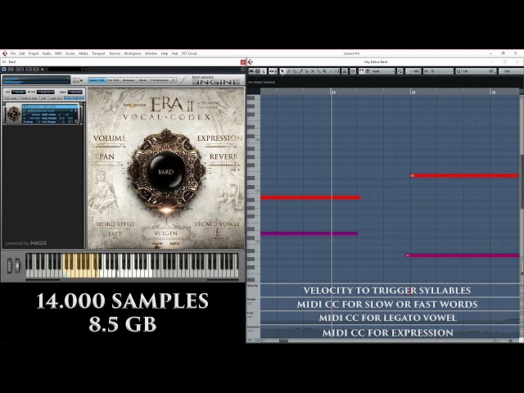Select the Object Selection arrow tool
524x393 pixels.
tap(282, 71)
